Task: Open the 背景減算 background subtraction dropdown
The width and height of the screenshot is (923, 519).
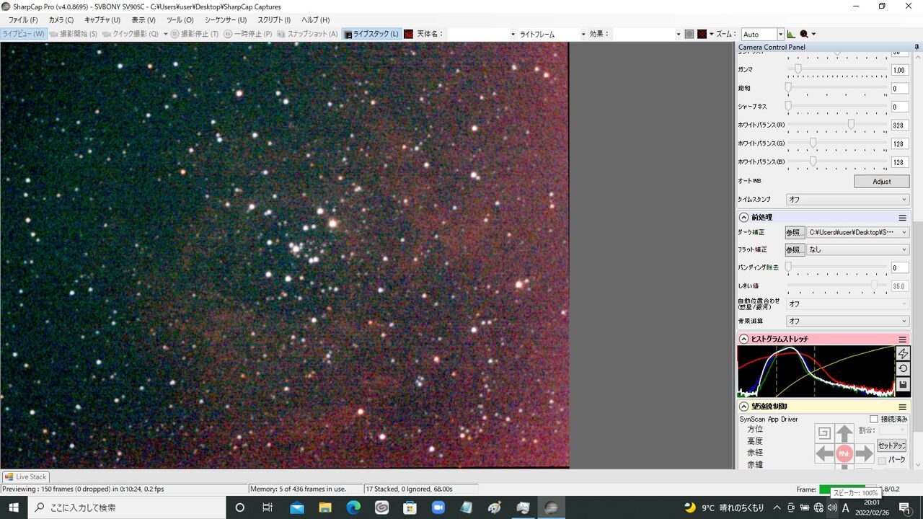Action: pyautogui.click(x=847, y=321)
